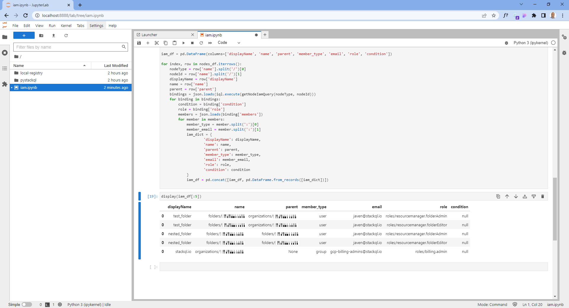Screen dimensions: 569x308
Task: Toggle the Simple interface mode switch
Action: [27, 305]
